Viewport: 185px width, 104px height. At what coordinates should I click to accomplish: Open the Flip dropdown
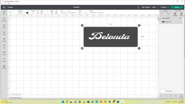point(57,13)
